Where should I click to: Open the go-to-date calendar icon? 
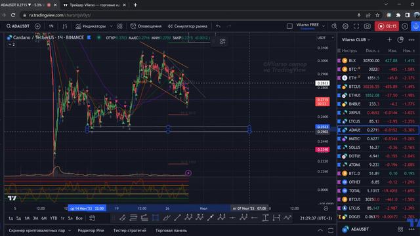coord(92,218)
